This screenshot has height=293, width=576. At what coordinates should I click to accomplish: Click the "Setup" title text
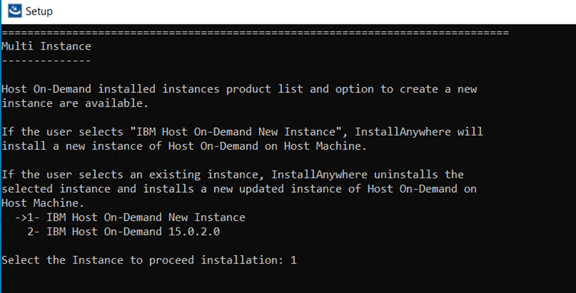coord(39,12)
